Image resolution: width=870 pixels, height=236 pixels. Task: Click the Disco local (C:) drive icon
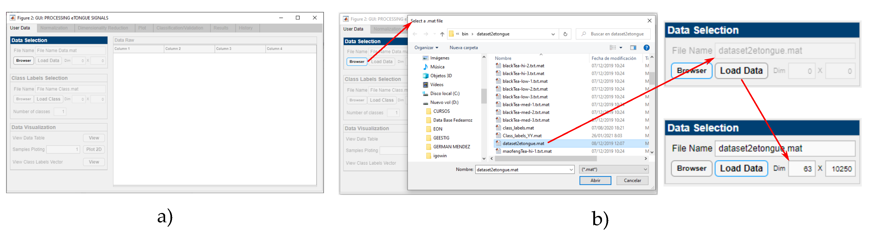tap(425, 94)
